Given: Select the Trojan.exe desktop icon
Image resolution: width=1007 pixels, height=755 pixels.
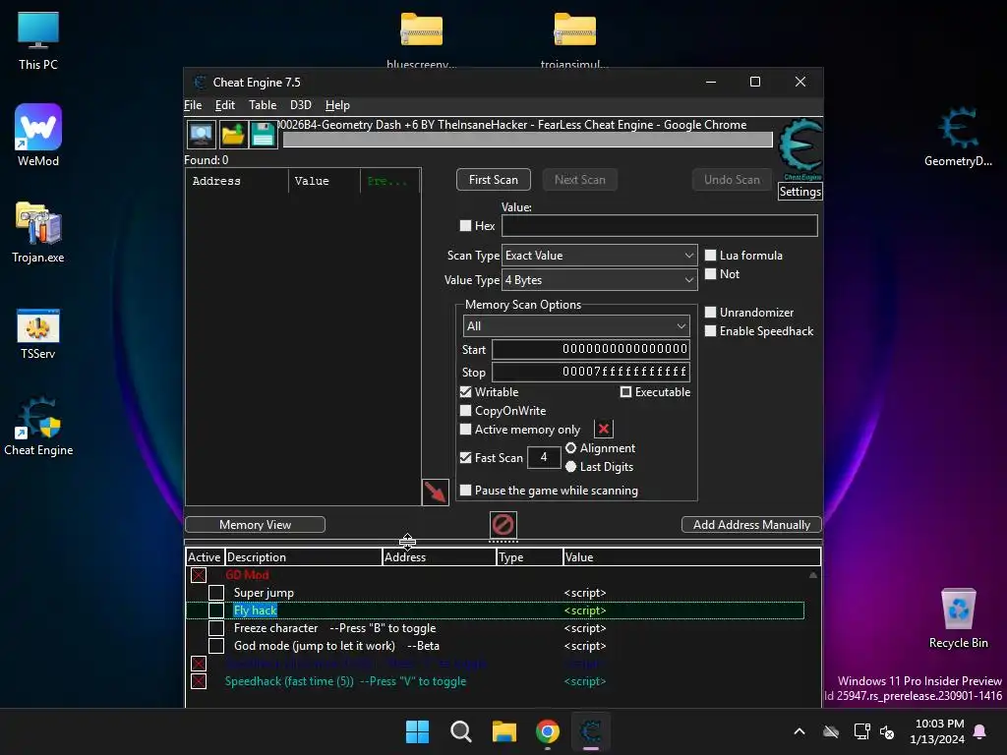Looking at the screenshot, I should 38,232.
